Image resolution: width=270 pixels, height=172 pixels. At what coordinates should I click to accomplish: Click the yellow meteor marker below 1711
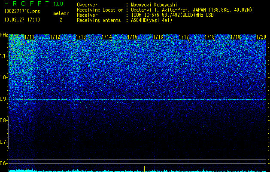coord(27,169)
